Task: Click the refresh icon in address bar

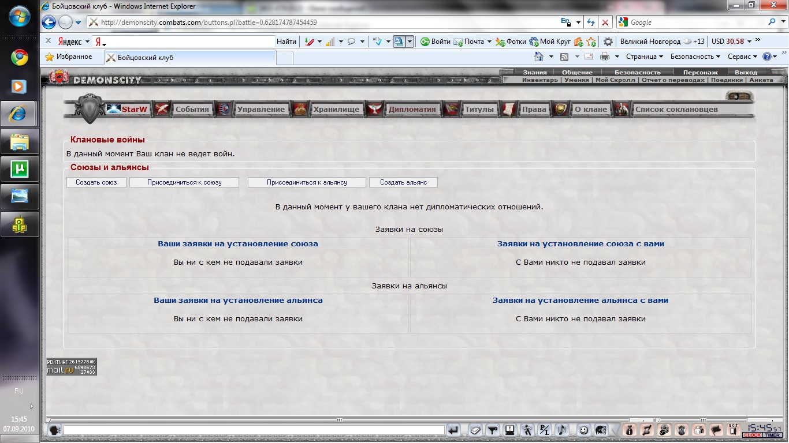Action: 591,22
